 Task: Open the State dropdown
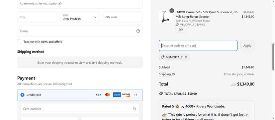(x=80, y=17)
